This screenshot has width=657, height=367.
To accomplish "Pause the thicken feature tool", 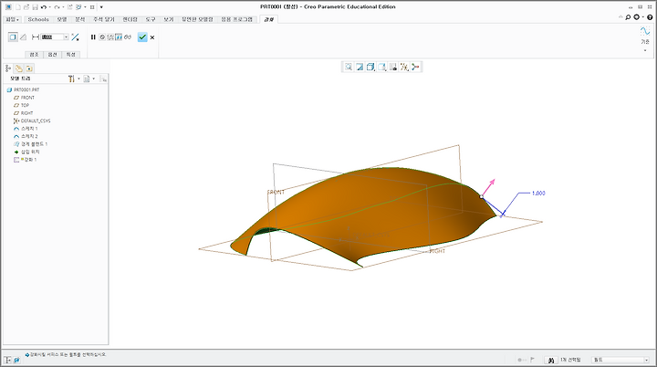I will point(93,37).
